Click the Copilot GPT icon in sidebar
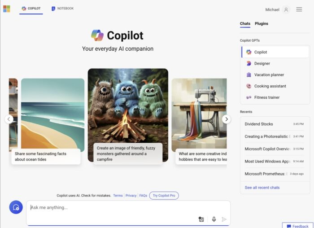The width and height of the screenshot is (314, 228). point(249,52)
